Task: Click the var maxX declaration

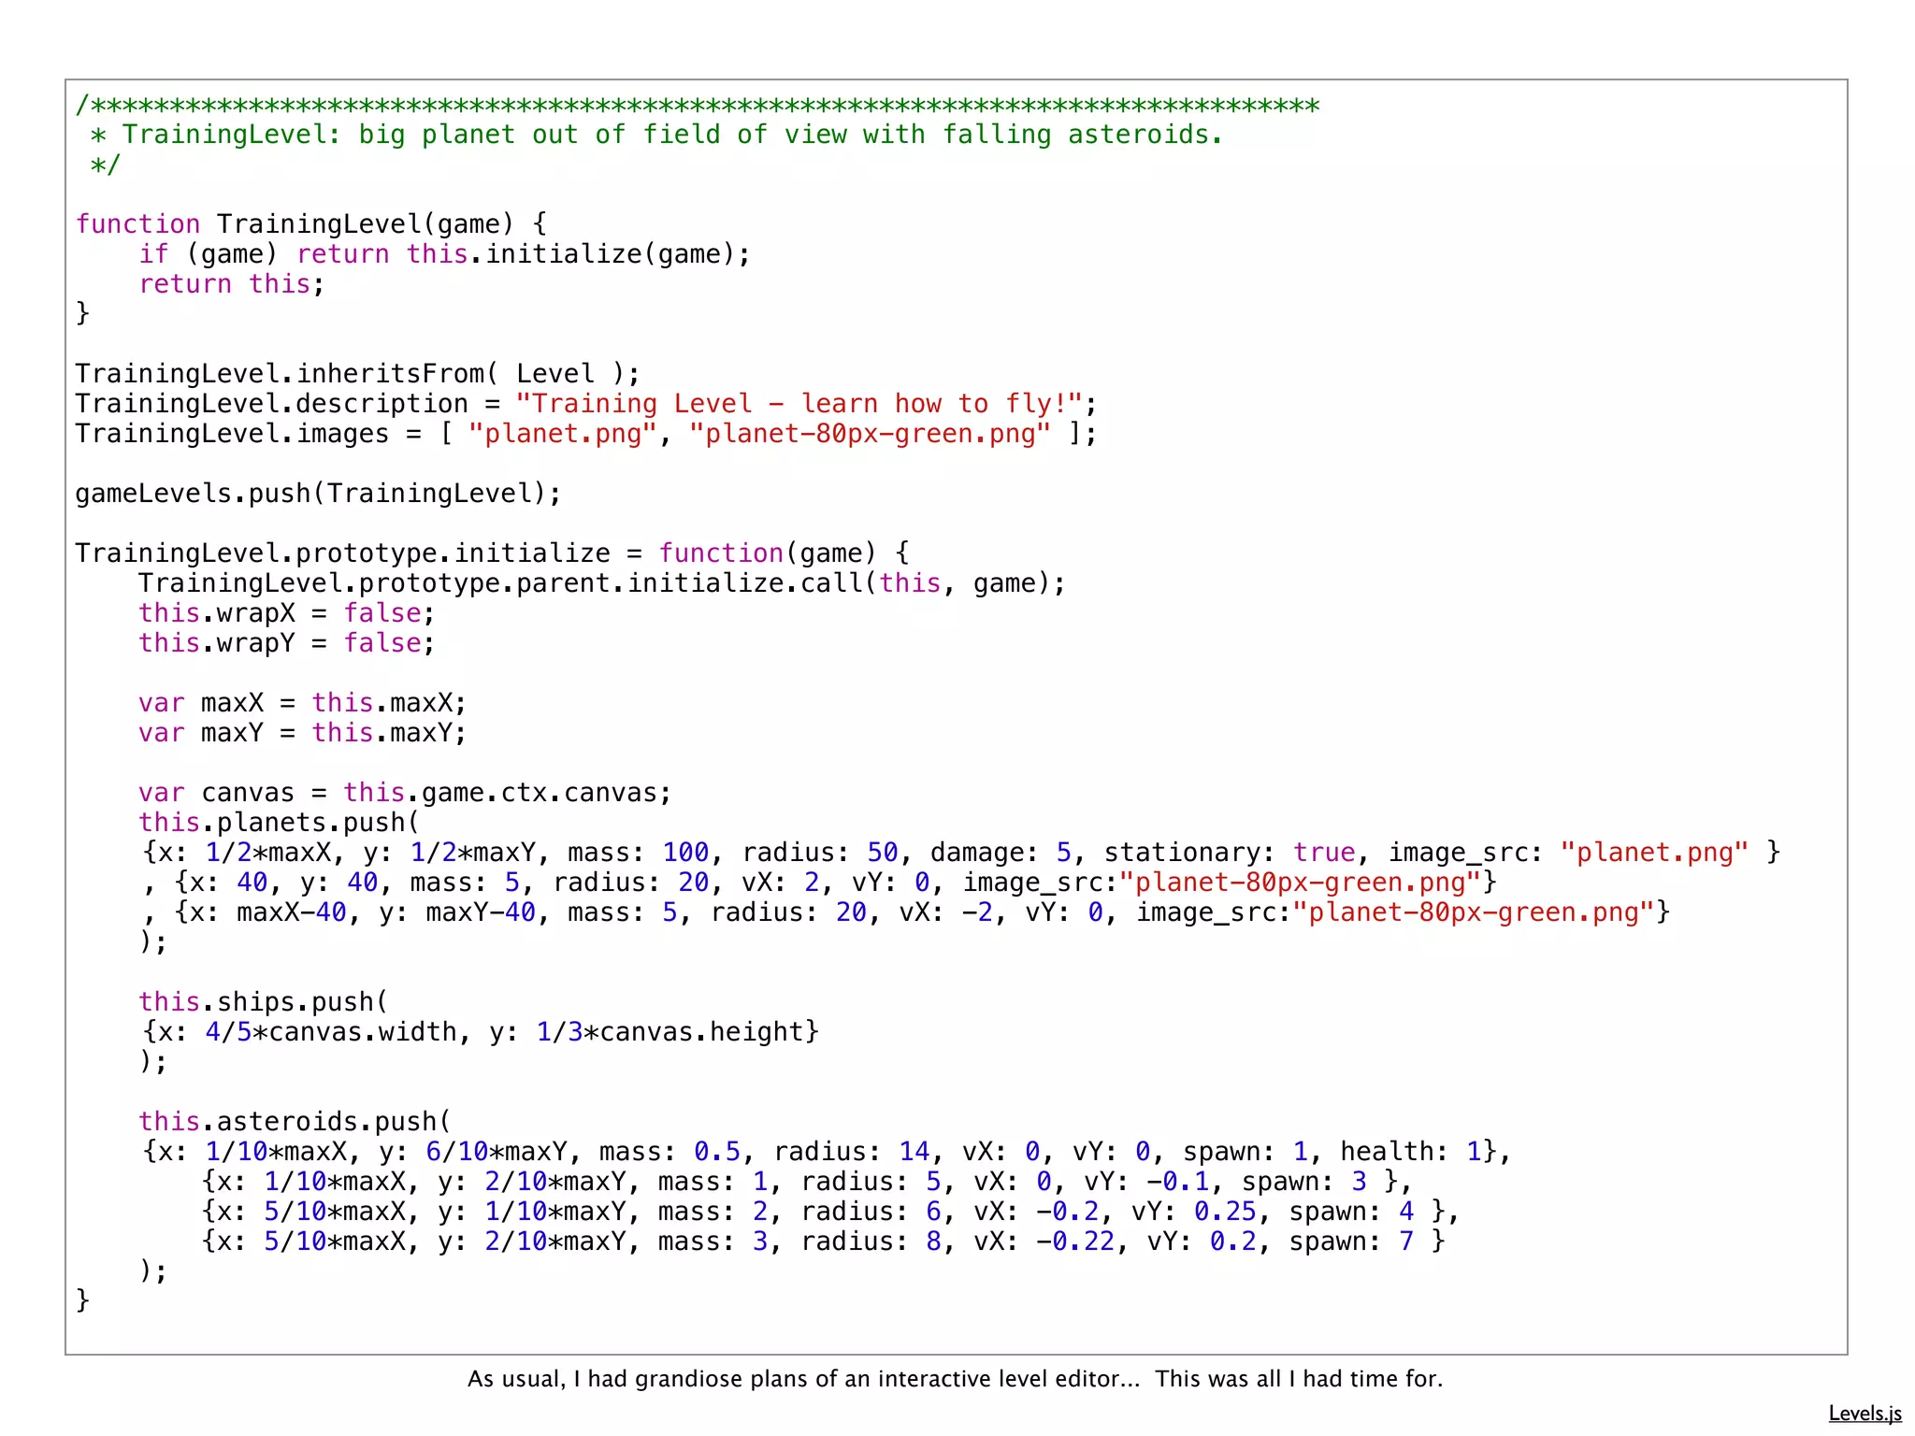Action: tap(302, 703)
